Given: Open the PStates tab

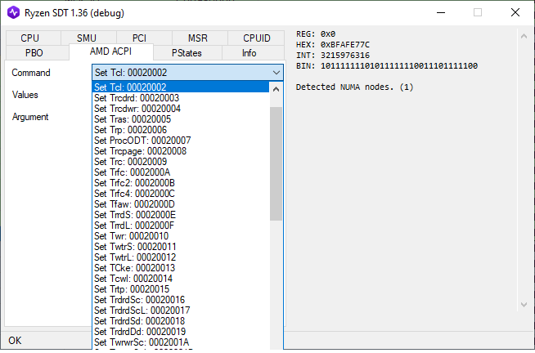Looking at the screenshot, I should [x=187, y=53].
